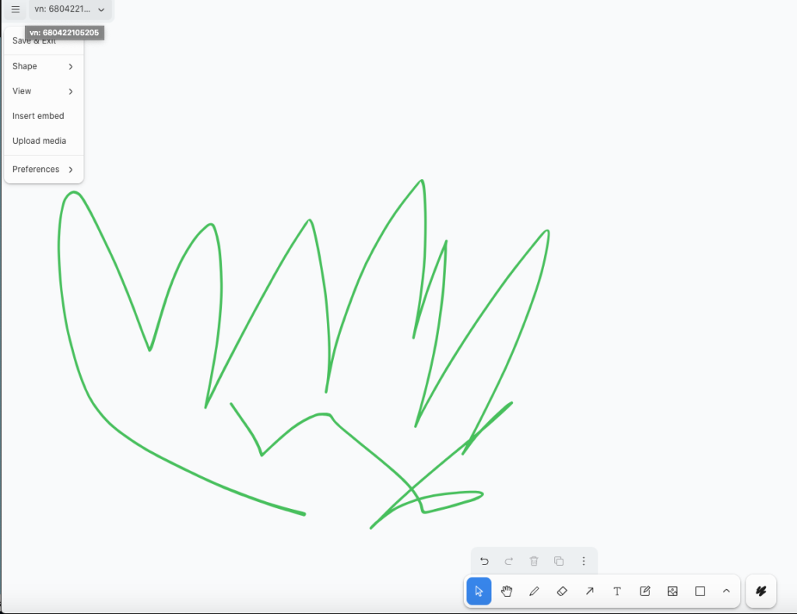Open the three-dot more actions menu

pos(584,561)
